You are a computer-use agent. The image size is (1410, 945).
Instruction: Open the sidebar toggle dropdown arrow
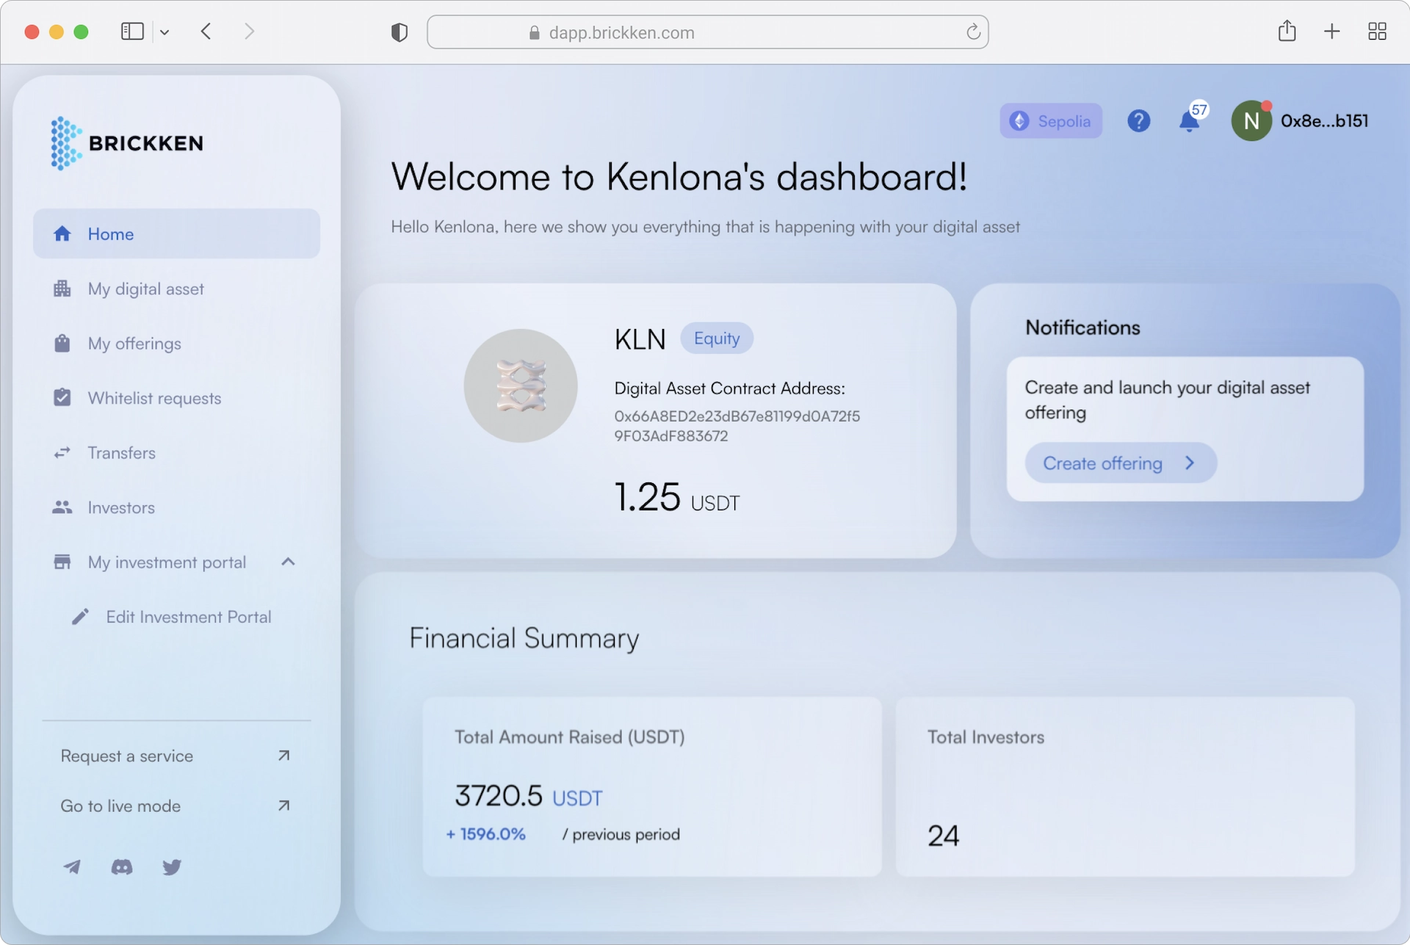point(164,32)
